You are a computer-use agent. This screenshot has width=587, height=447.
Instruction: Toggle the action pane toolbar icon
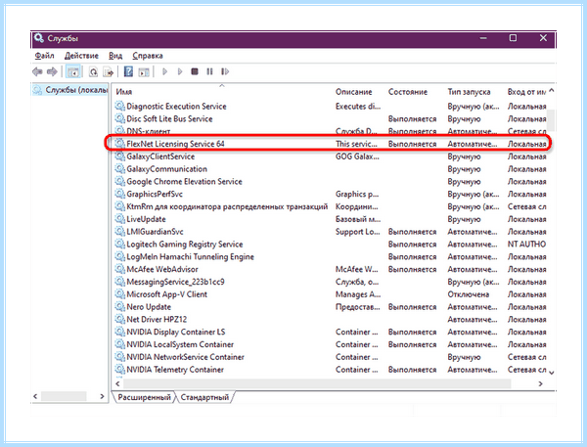tap(144, 71)
